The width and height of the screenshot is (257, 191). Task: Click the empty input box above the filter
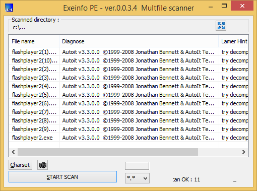pos(137,166)
